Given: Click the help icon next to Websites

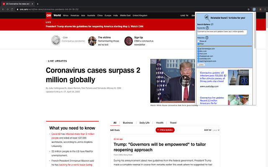Looking at the screenshot, I should tap(207, 38).
